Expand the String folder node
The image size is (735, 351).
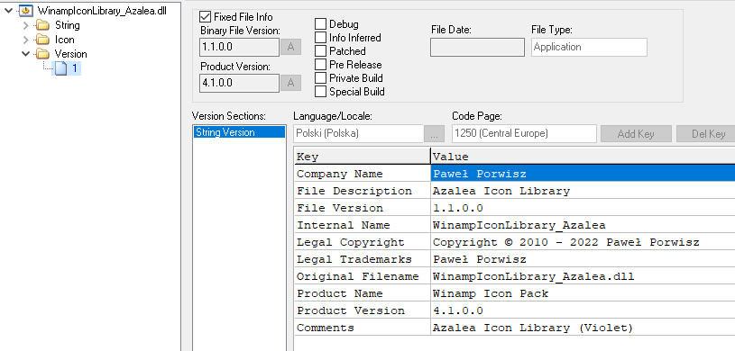tap(26, 25)
